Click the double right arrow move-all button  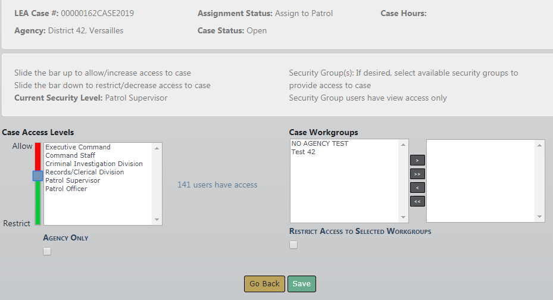point(417,174)
